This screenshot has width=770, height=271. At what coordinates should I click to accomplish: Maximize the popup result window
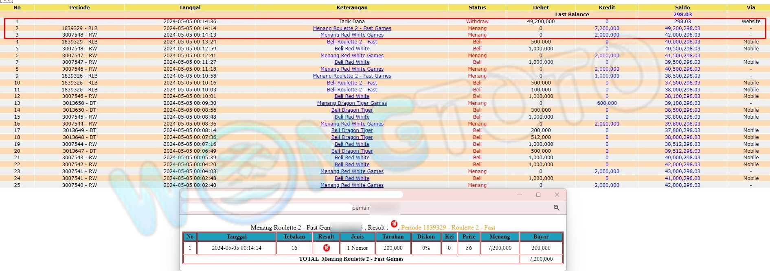click(538, 195)
